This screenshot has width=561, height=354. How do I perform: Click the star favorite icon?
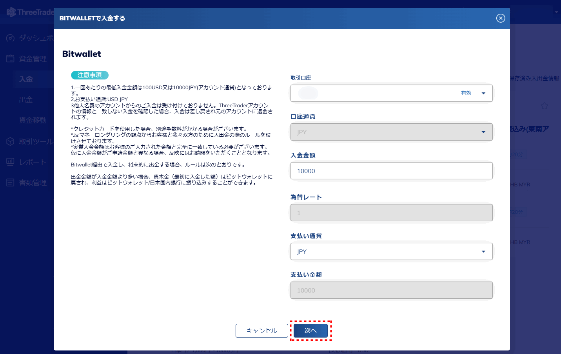click(x=544, y=106)
